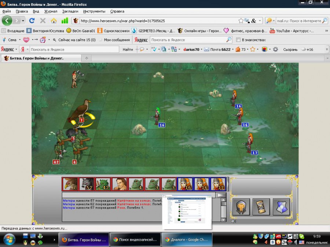This screenshot has height=247, width=330.
Task: Click the shield defend button
Action: (x=281, y=207)
